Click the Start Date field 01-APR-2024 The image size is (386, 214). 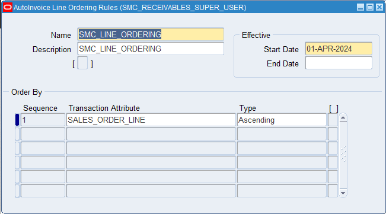pos(339,49)
